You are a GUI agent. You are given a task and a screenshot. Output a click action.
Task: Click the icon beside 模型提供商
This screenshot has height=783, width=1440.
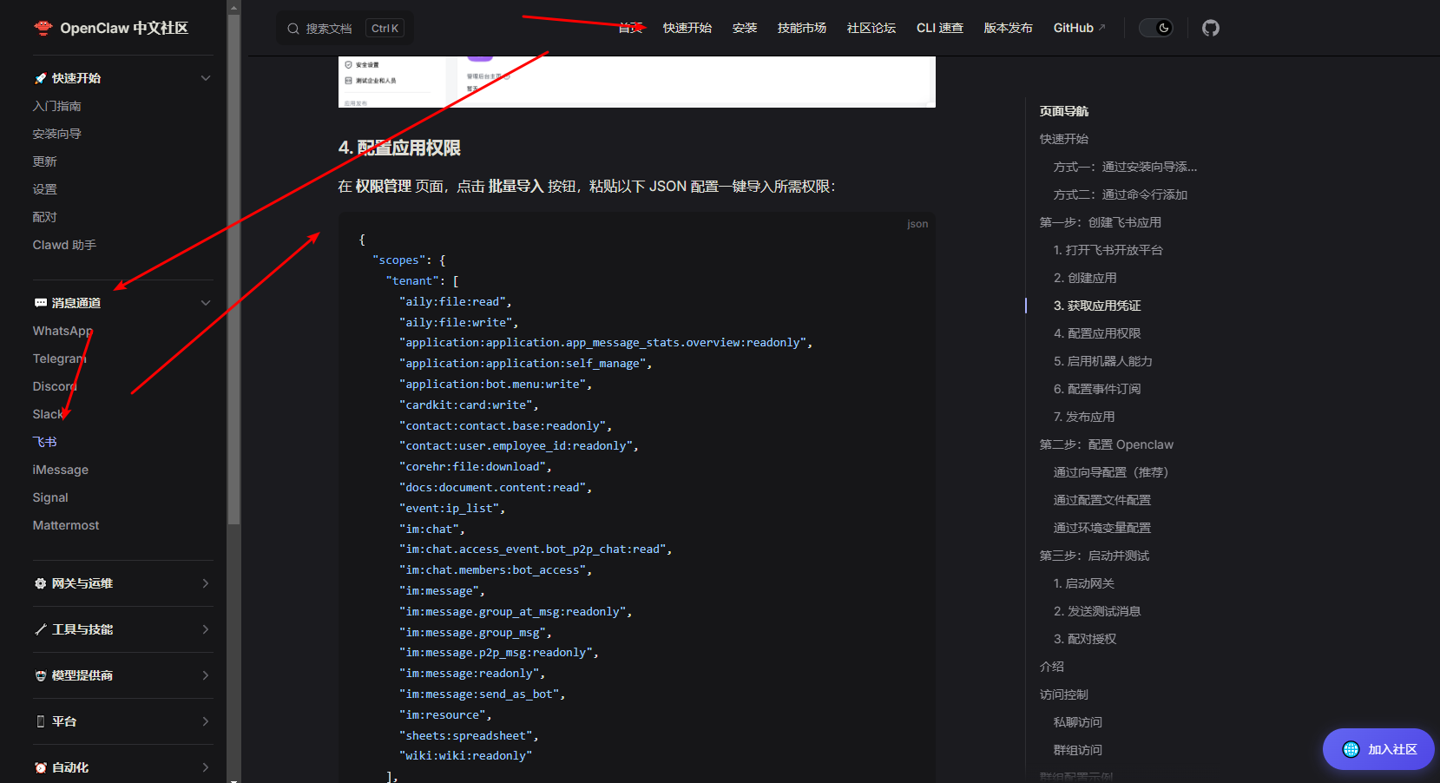(x=39, y=674)
